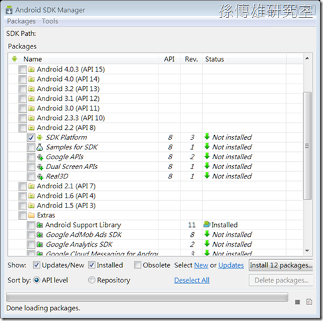323x321 pixels.
Task: Click the folder icon for Android 2.3.3 (API 10)
Action: (x=31, y=118)
